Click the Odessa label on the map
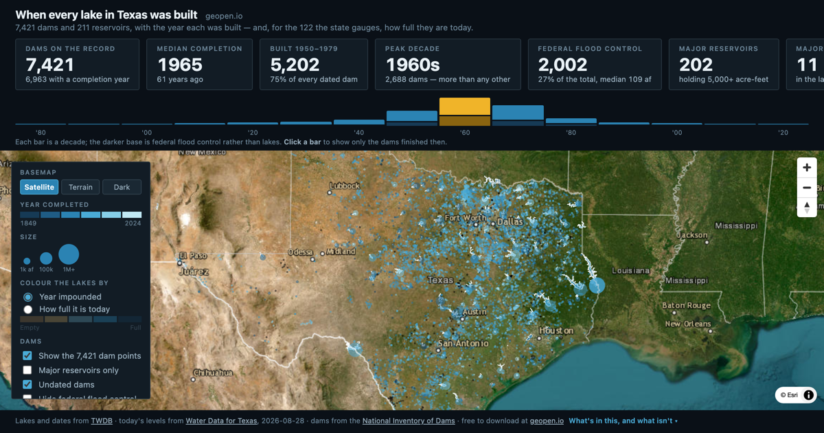Viewport: 824px width, 433px height. pos(300,252)
